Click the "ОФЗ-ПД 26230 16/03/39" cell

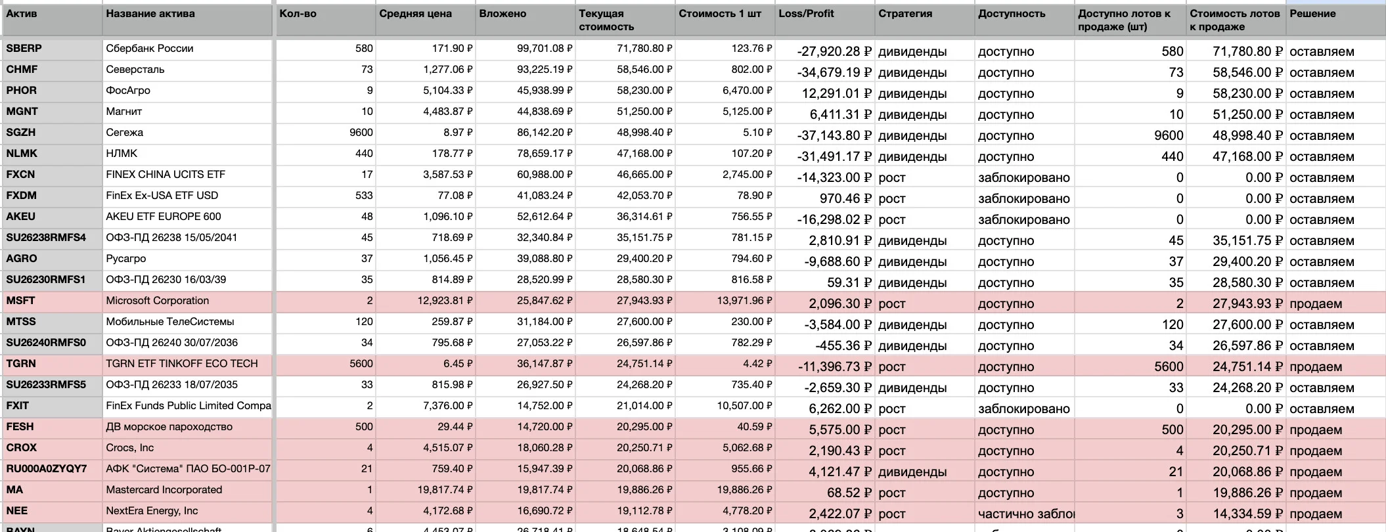coord(187,280)
